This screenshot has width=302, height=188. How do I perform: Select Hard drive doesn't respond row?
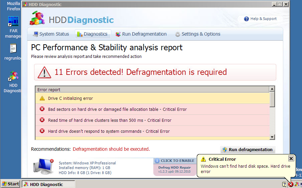[152, 131]
